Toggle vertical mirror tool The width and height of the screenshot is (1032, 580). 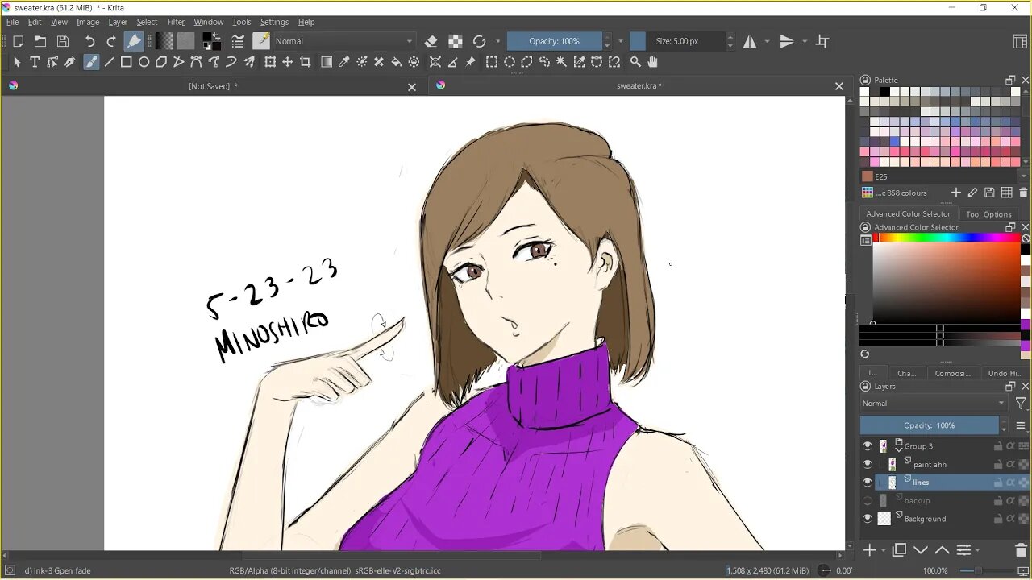pos(787,41)
